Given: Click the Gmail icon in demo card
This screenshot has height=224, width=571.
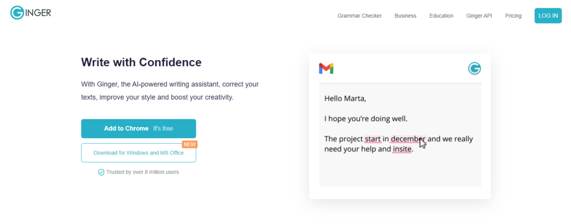Looking at the screenshot, I should tap(326, 69).
